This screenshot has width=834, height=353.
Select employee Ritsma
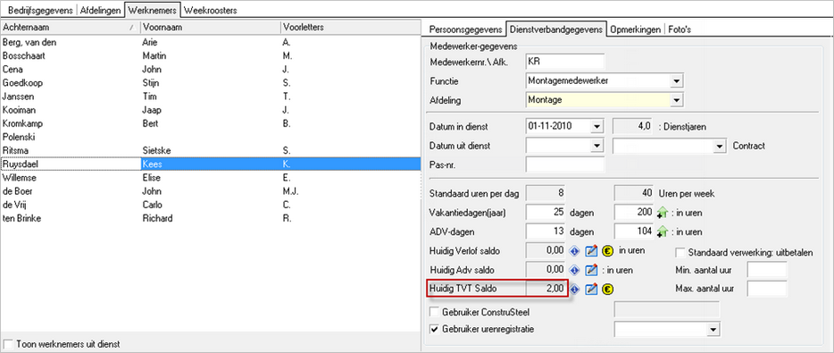[x=210, y=151]
